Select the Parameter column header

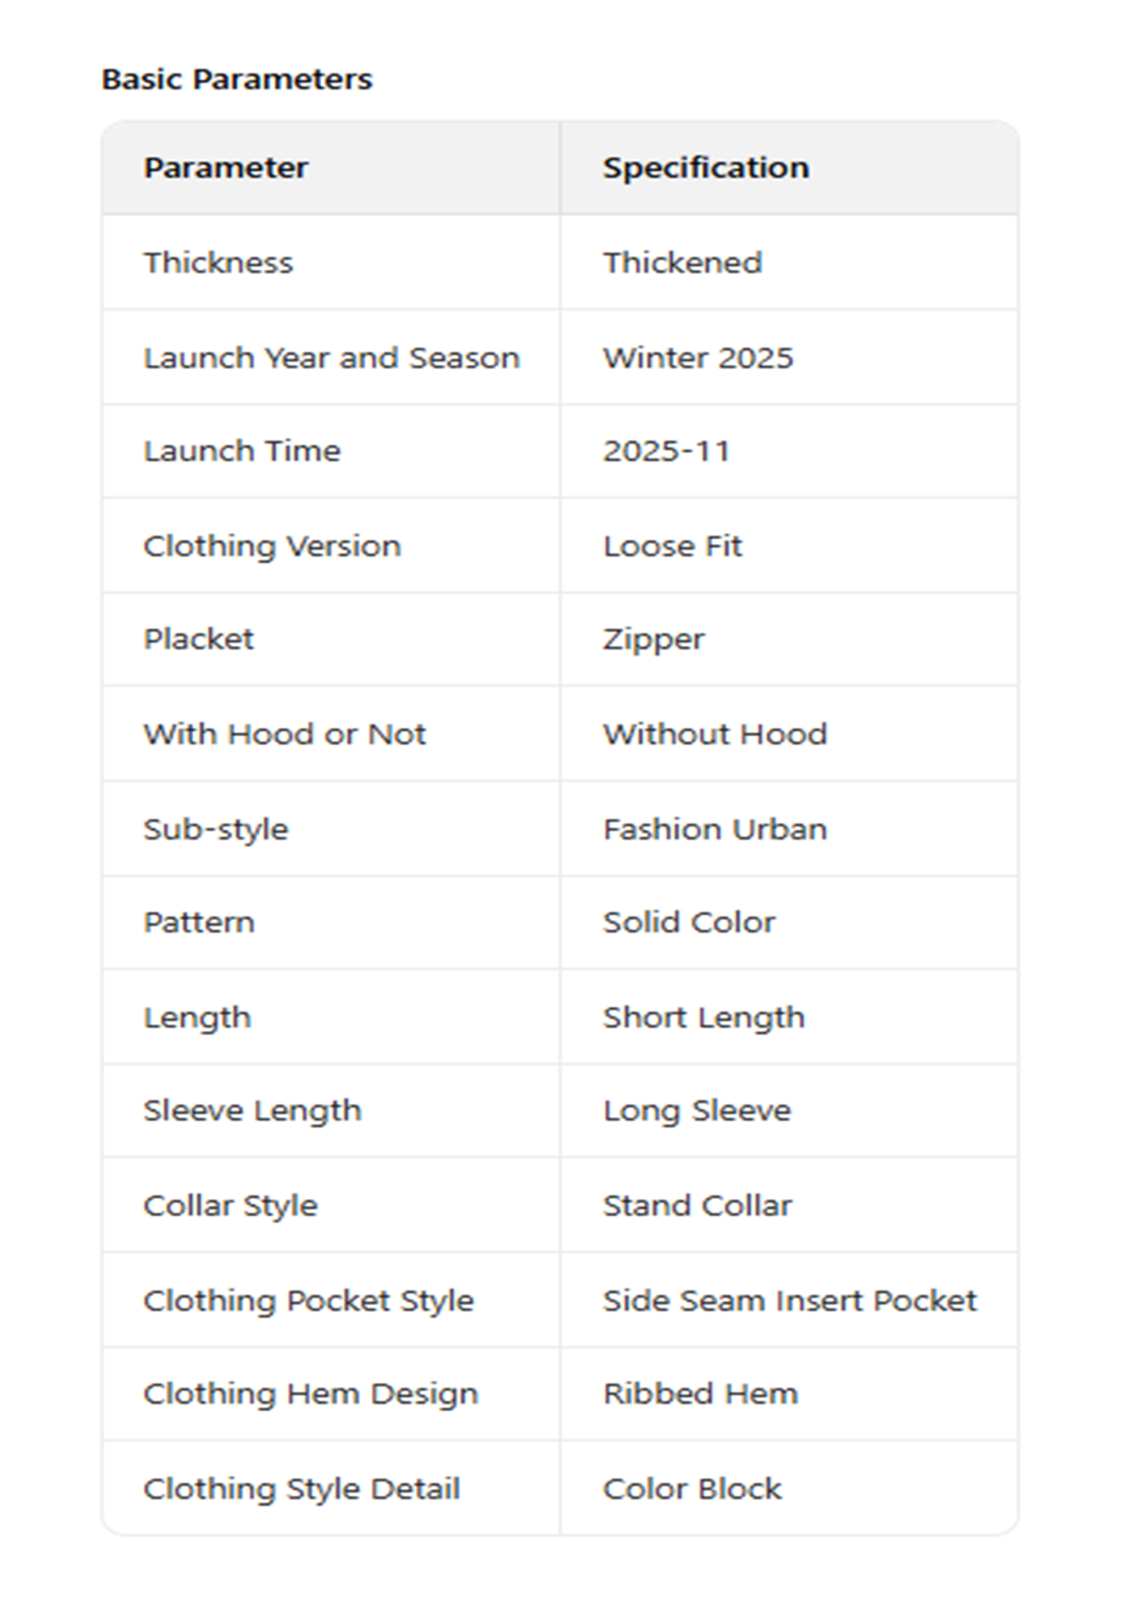point(225,168)
